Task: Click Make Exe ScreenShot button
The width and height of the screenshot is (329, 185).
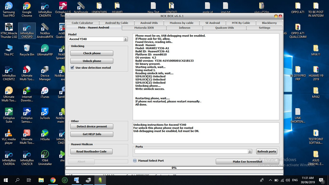Action: (x=248, y=161)
